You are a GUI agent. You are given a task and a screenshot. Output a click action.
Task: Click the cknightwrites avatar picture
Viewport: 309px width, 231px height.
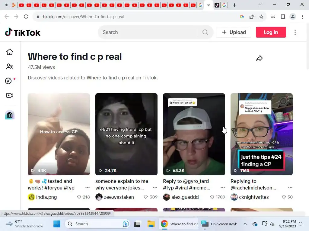tap(234, 197)
